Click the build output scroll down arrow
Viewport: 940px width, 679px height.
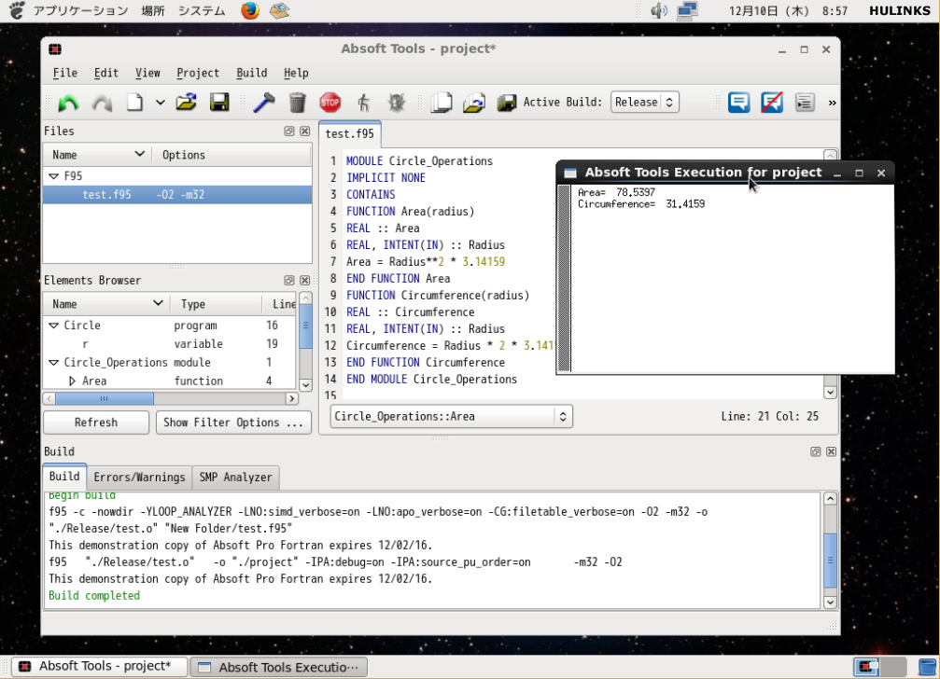(830, 603)
